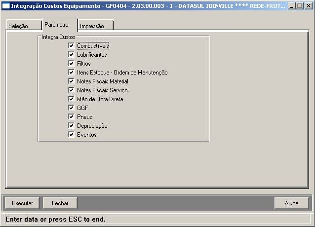Click the window system menu icon
This screenshot has height=227, width=315.
[x=5, y=6]
